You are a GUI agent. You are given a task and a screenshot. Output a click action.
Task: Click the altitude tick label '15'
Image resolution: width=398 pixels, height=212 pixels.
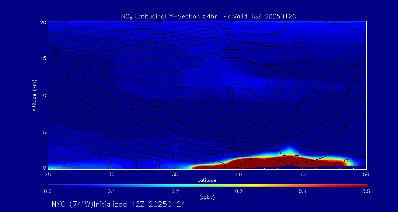tap(43, 58)
